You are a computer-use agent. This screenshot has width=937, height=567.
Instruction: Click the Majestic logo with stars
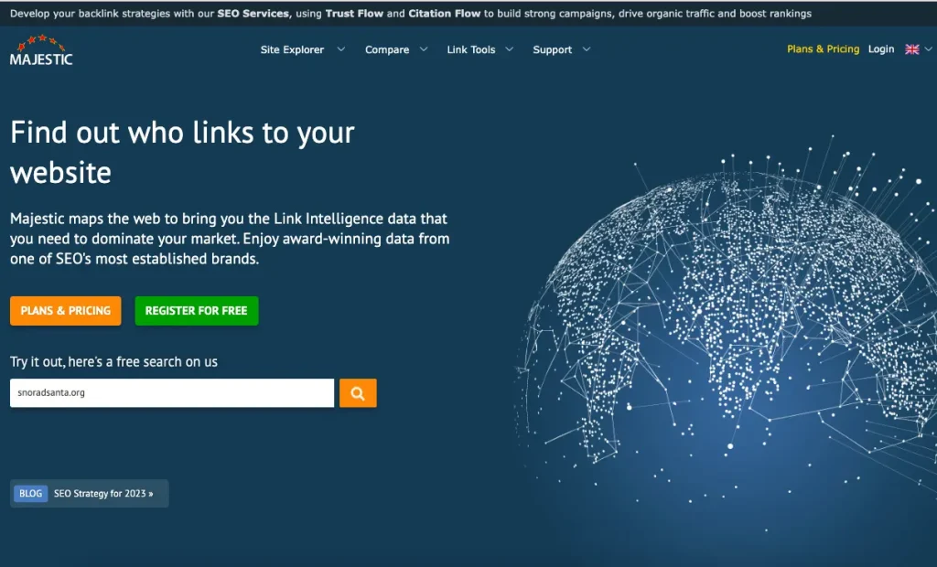pyautogui.click(x=41, y=50)
